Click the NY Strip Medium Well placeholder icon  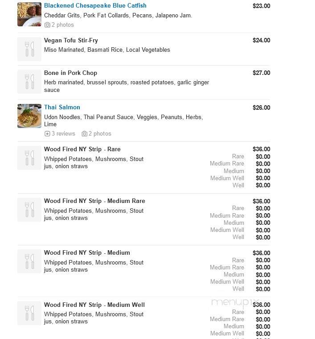(29, 313)
